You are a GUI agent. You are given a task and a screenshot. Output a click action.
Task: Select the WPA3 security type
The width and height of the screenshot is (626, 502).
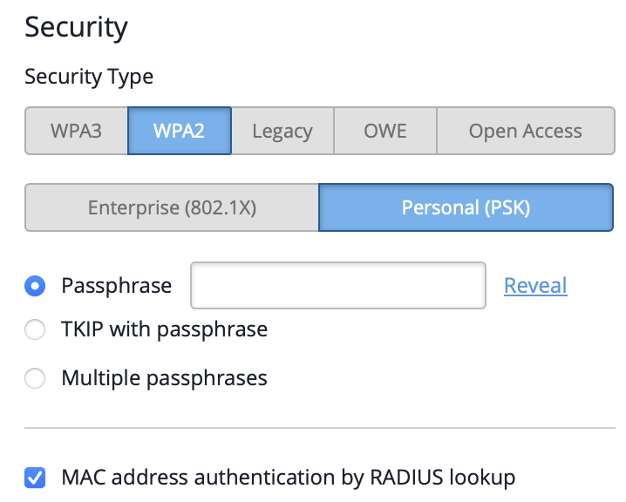click(77, 132)
